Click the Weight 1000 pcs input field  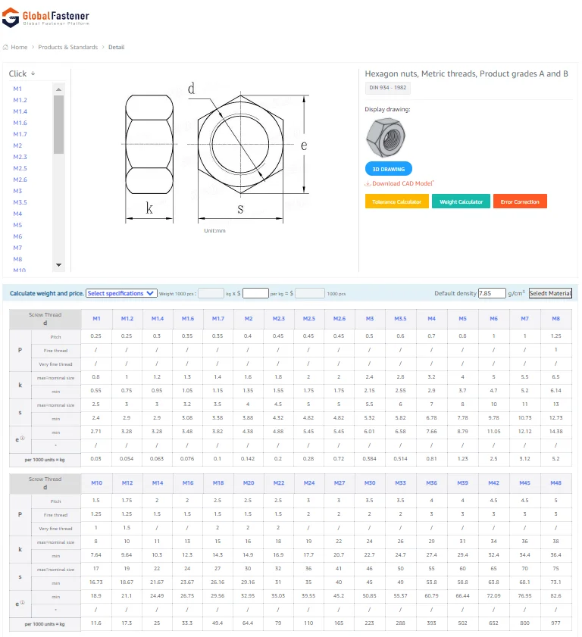[211, 293]
